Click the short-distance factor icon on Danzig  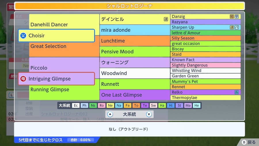click(x=232, y=16)
